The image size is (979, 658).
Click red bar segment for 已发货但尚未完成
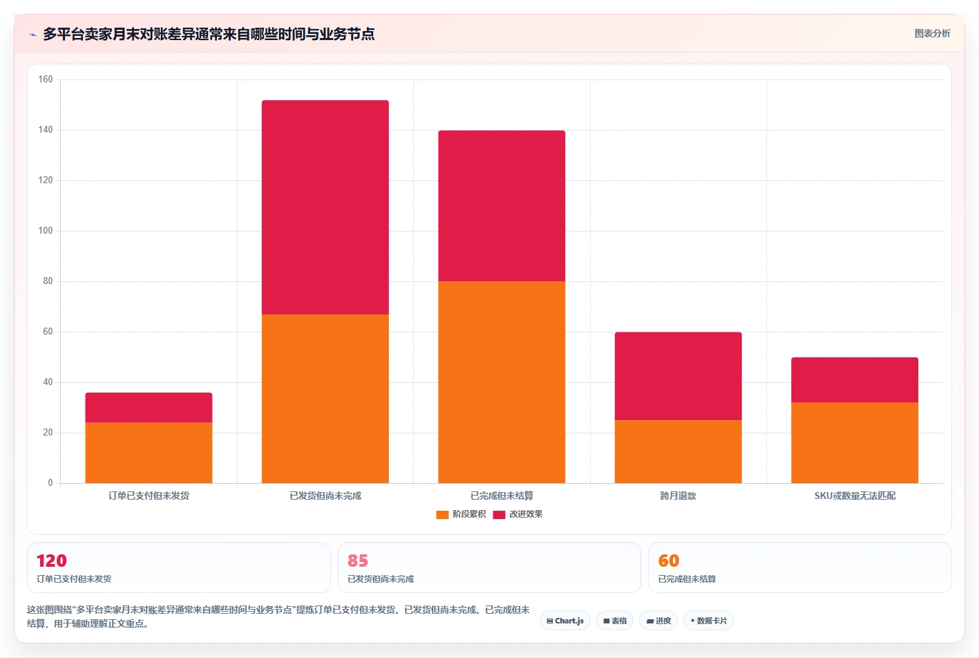(325, 207)
